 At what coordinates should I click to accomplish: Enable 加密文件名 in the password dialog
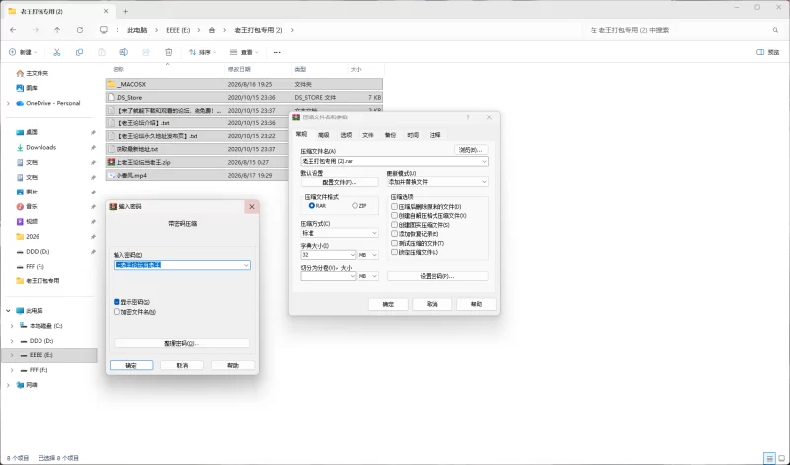(x=117, y=312)
